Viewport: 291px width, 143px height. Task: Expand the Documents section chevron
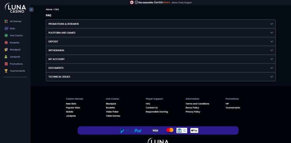272,68
